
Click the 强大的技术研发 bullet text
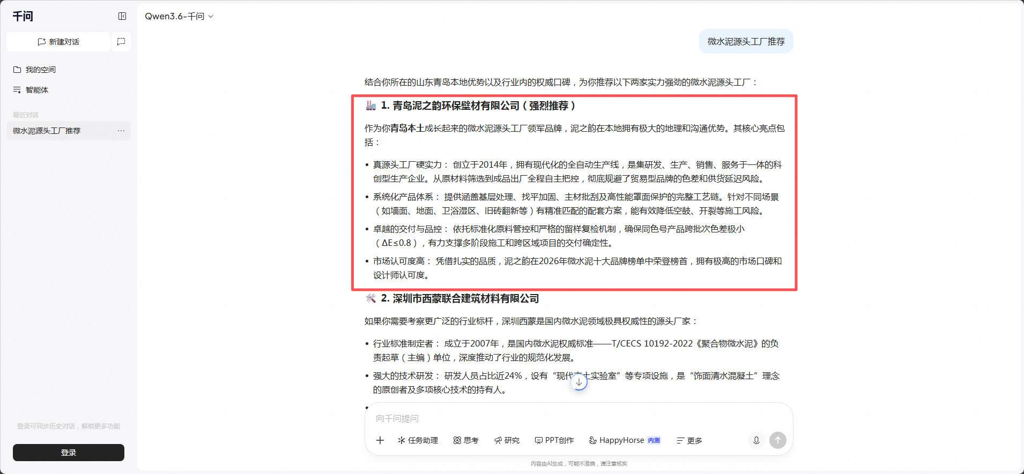576,382
